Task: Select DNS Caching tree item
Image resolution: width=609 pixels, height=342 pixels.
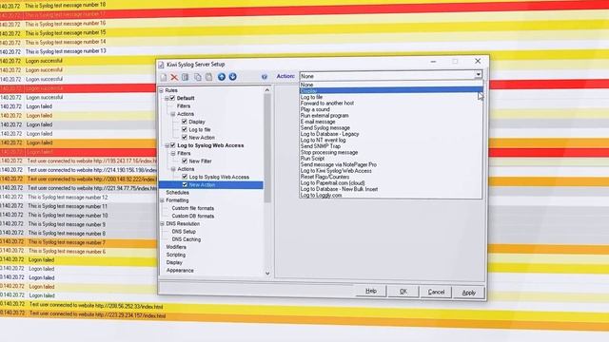Action: pos(187,239)
